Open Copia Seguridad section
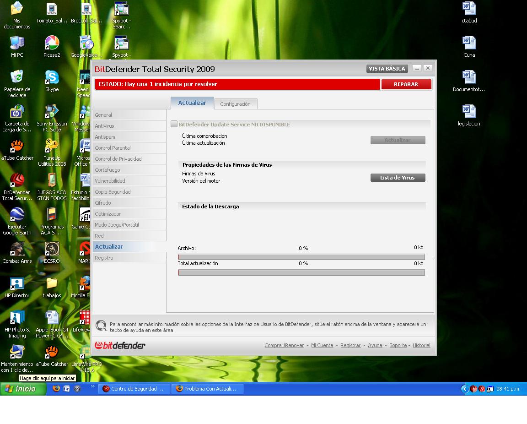The image size is (527, 424). pyautogui.click(x=129, y=192)
